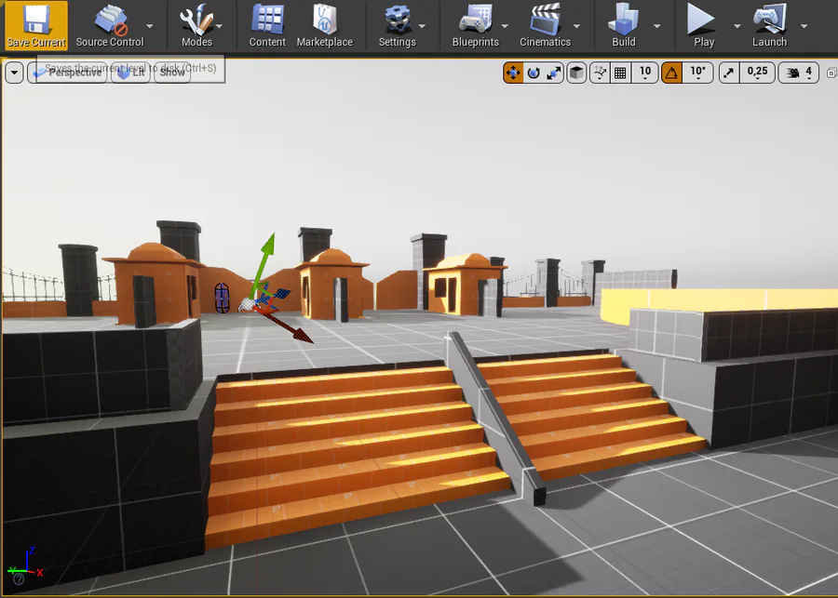The width and height of the screenshot is (838, 598).
Task: Open the Modes tool button
Action: point(196,26)
